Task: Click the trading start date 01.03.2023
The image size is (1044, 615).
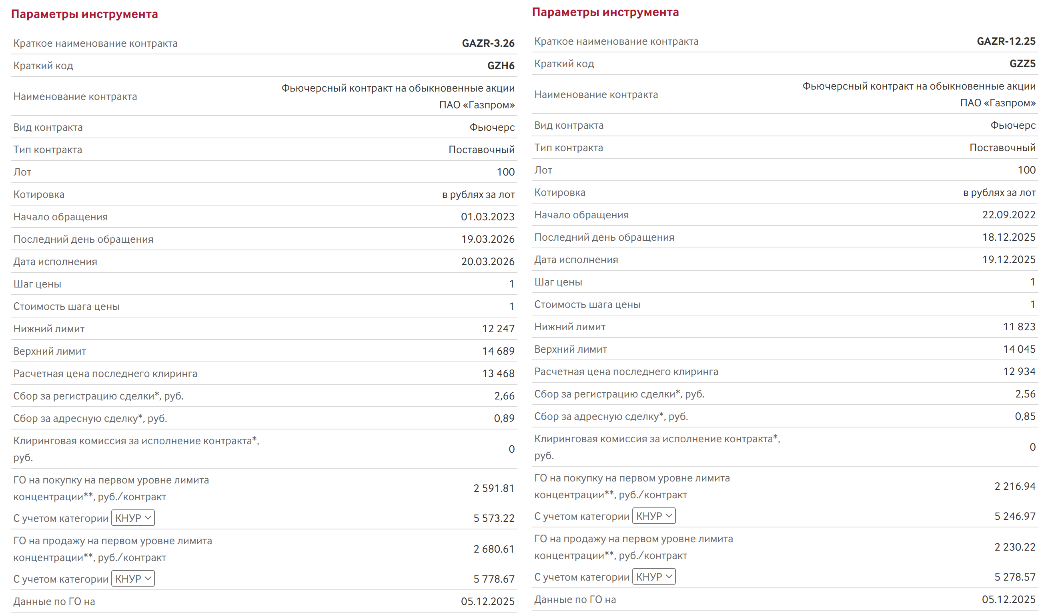Action: pos(488,217)
